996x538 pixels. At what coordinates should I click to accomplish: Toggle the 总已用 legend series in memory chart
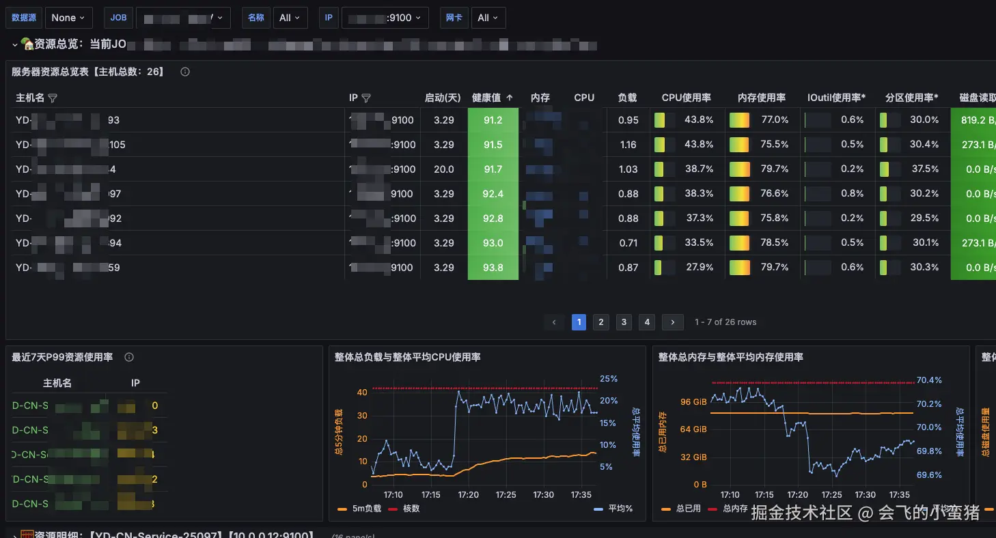[x=682, y=509]
